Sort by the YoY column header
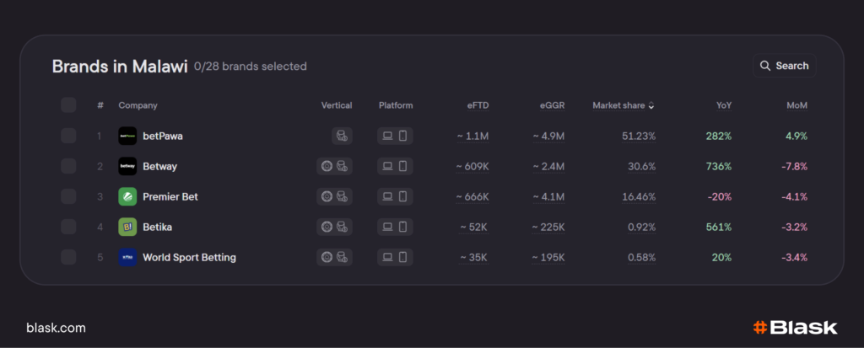864x348 pixels. coord(723,105)
